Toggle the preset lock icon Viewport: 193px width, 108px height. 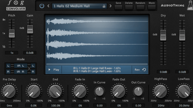[x=104, y=6]
